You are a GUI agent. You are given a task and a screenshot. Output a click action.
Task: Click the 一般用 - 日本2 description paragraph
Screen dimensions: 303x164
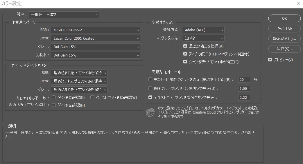pos(130,134)
